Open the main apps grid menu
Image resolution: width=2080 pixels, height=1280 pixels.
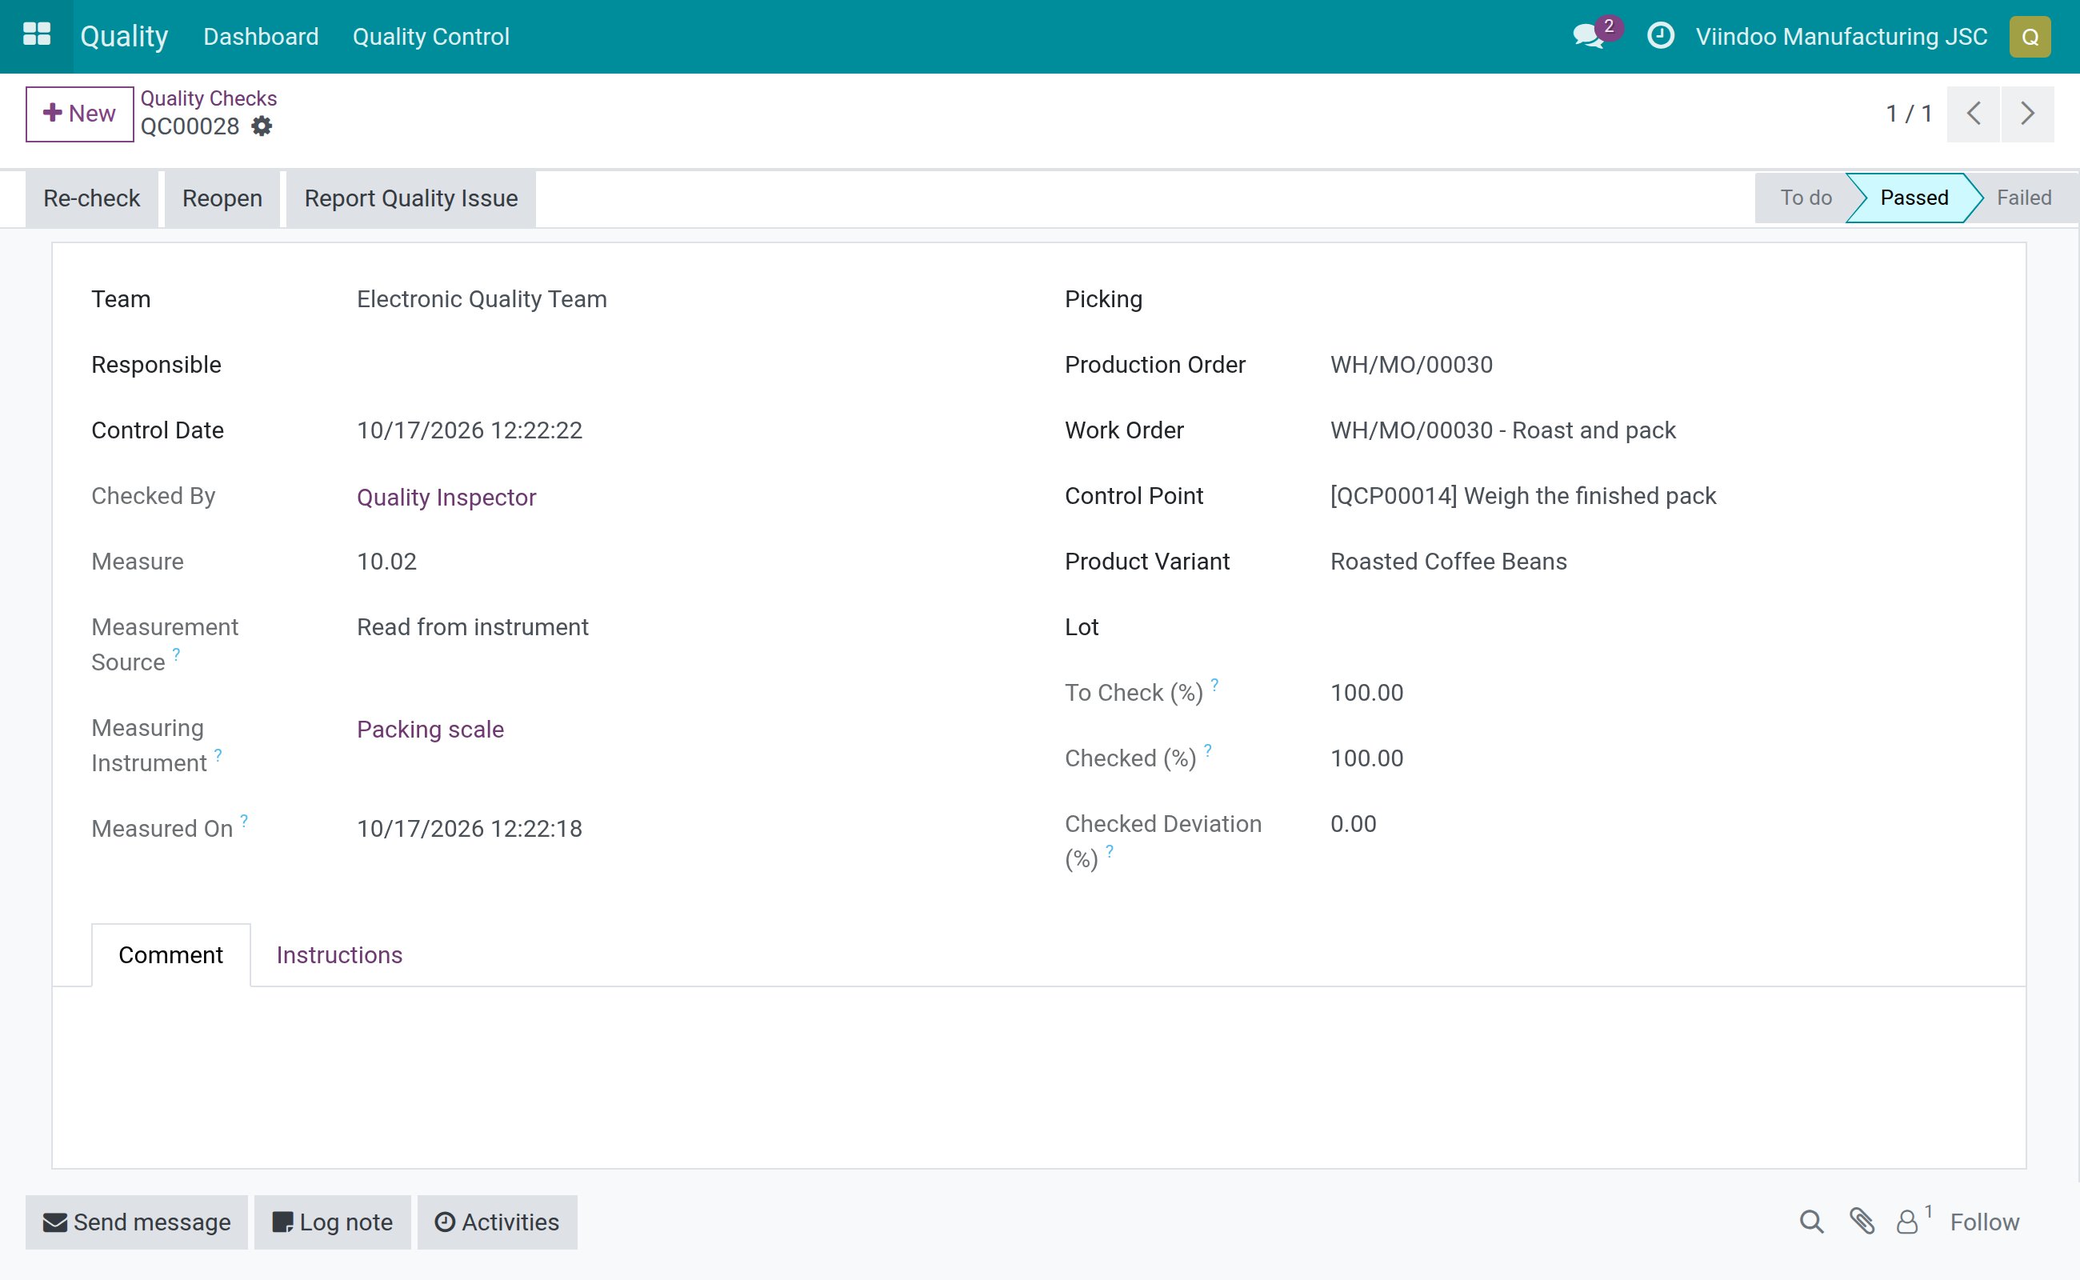(x=37, y=35)
